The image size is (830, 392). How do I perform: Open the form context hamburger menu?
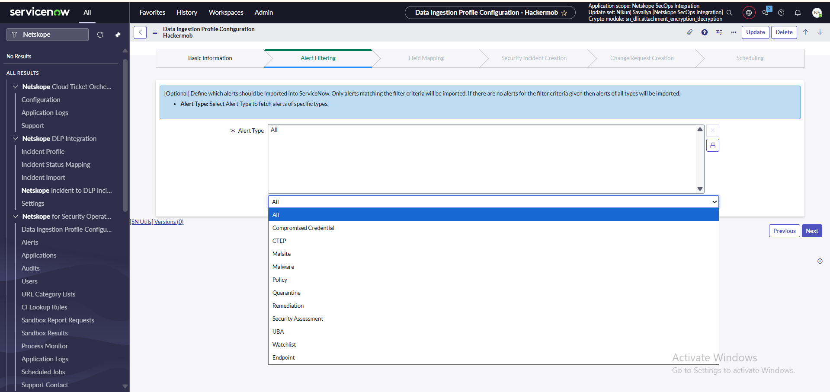(155, 32)
